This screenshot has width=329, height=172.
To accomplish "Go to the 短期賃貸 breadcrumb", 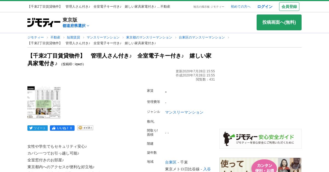I will coord(73,37).
